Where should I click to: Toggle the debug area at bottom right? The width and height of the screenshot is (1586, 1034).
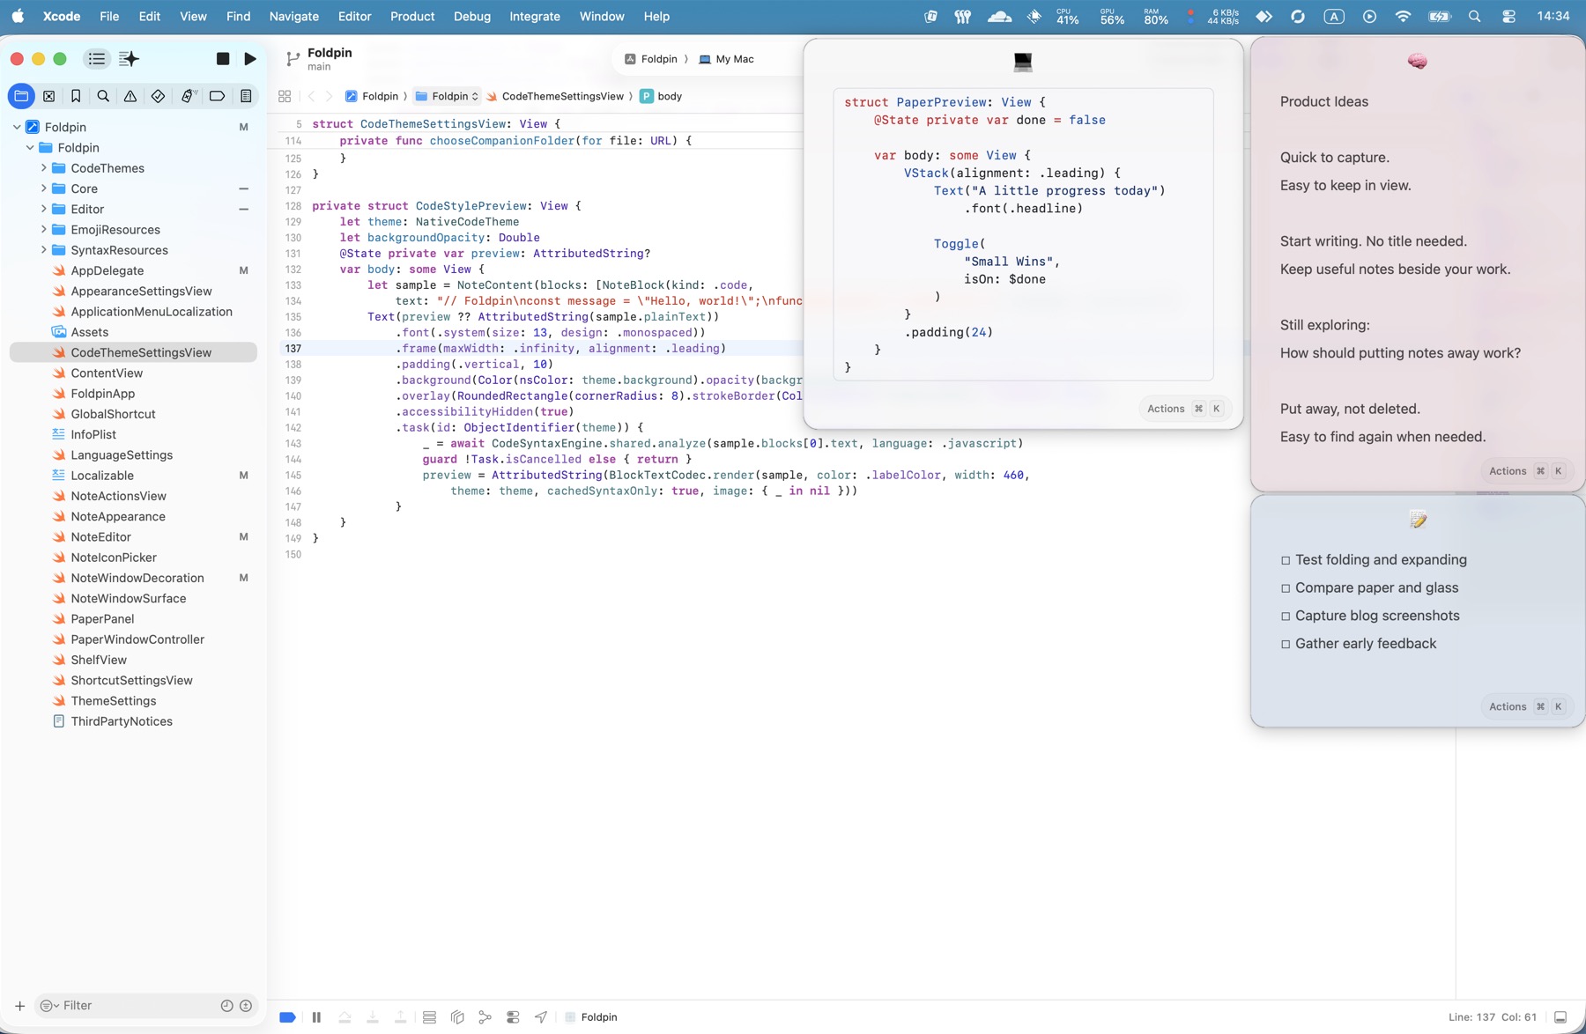point(1560,1017)
